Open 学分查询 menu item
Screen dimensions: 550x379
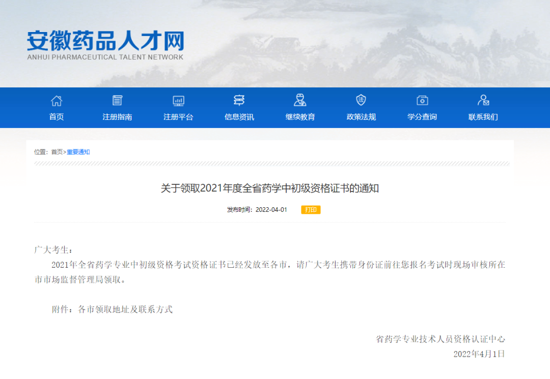click(422, 117)
